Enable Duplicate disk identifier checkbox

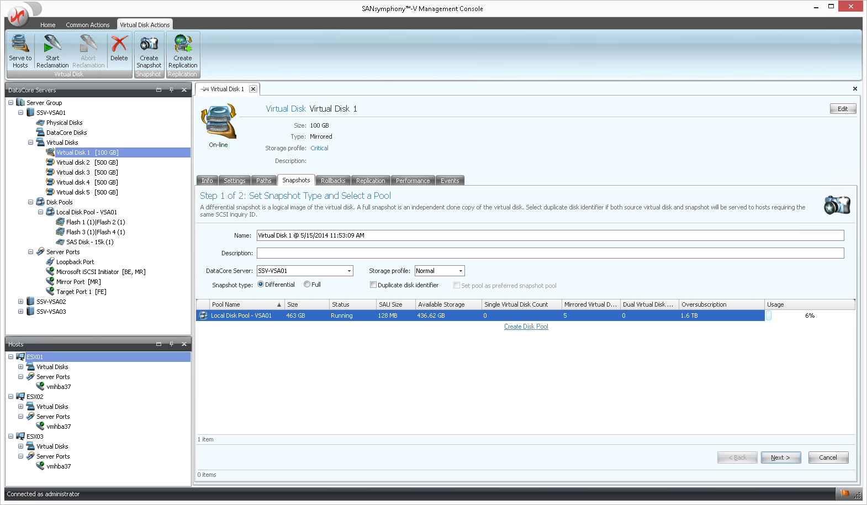point(373,285)
